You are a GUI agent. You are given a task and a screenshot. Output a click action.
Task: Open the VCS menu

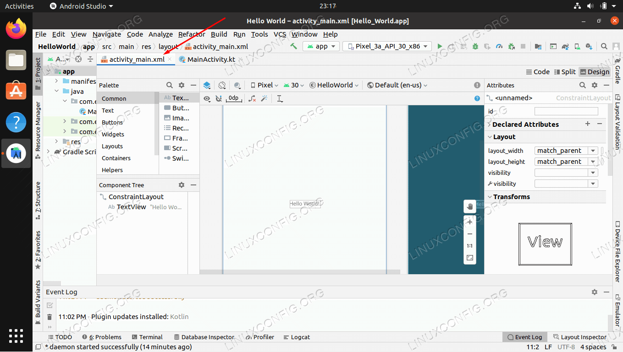tap(280, 34)
